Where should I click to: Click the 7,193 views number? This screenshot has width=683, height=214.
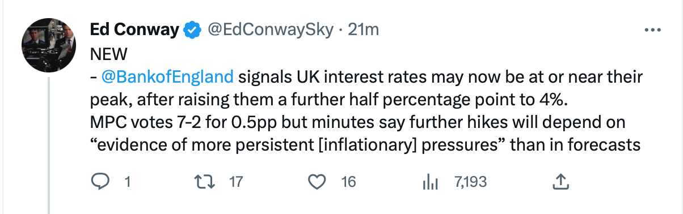click(x=470, y=182)
